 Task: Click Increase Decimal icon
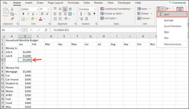tap(81, 19)
